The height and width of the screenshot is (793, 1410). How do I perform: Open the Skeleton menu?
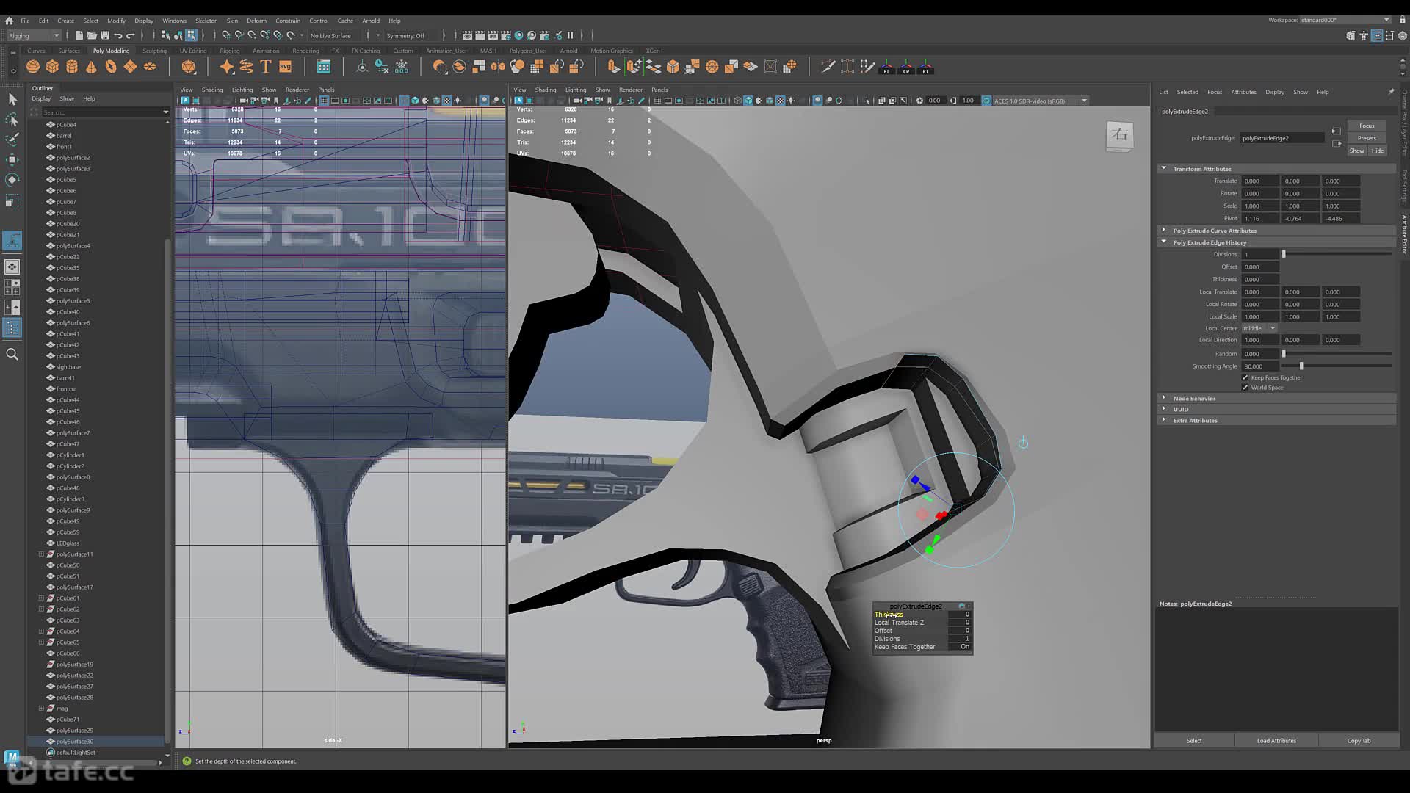coord(206,21)
